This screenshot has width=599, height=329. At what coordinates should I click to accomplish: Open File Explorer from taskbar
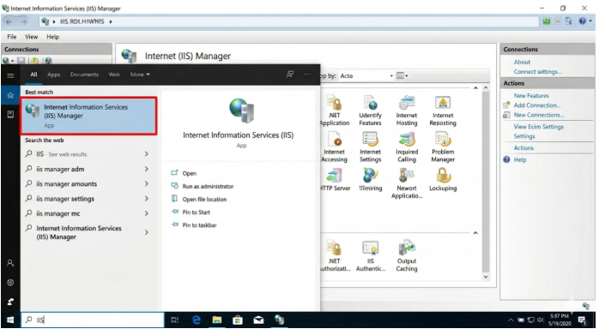[x=217, y=320]
